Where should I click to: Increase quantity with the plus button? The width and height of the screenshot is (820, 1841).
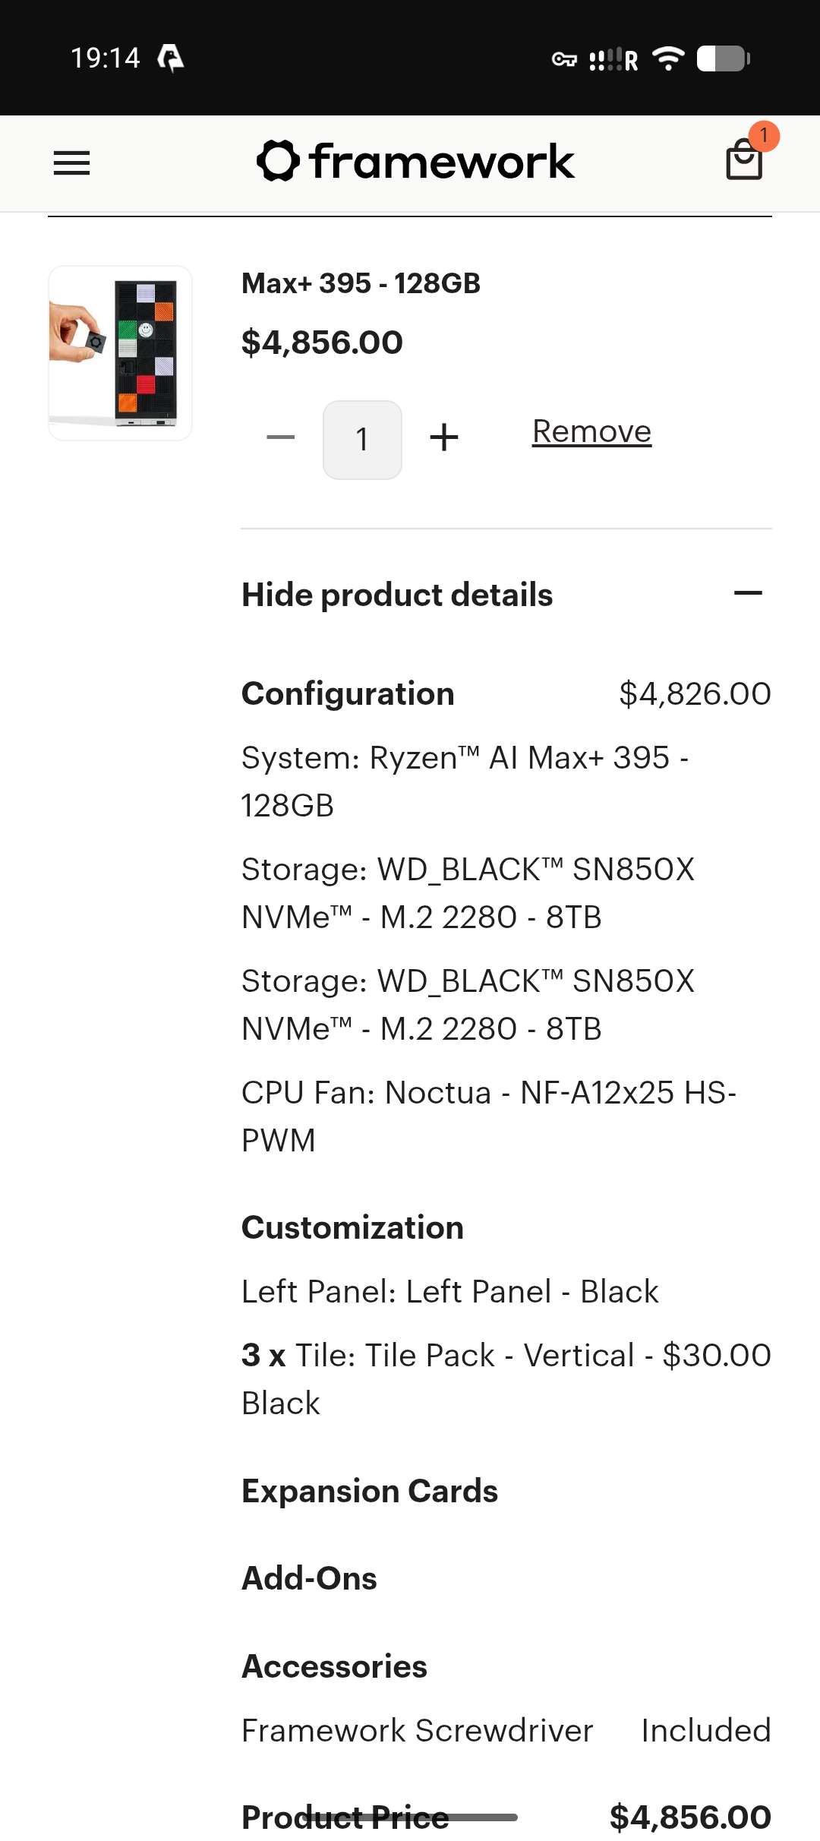tap(444, 438)
